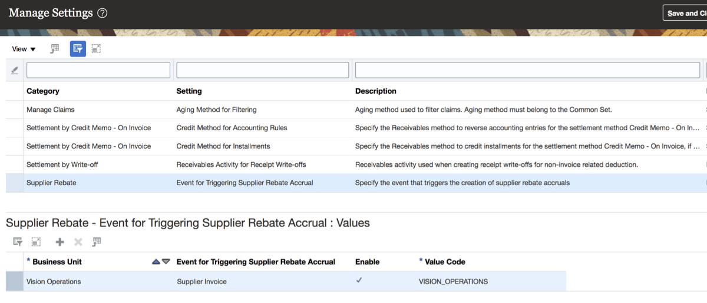Click Detach icon in Values toolbar
The height and width of the screenshot is (303, 707).
tap(36, 242)
